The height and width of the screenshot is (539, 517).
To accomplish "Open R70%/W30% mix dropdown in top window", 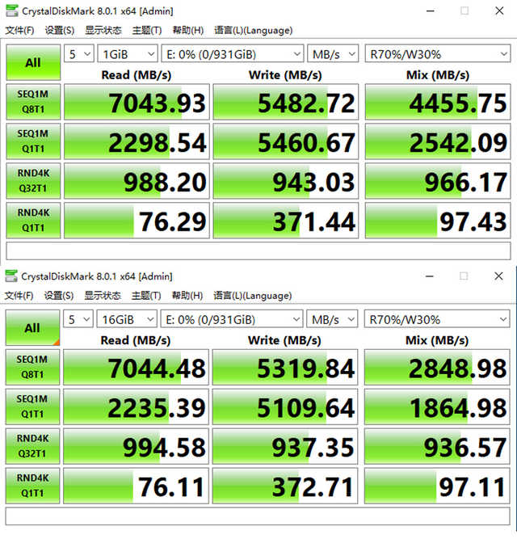I will click(x=438, y=54).
